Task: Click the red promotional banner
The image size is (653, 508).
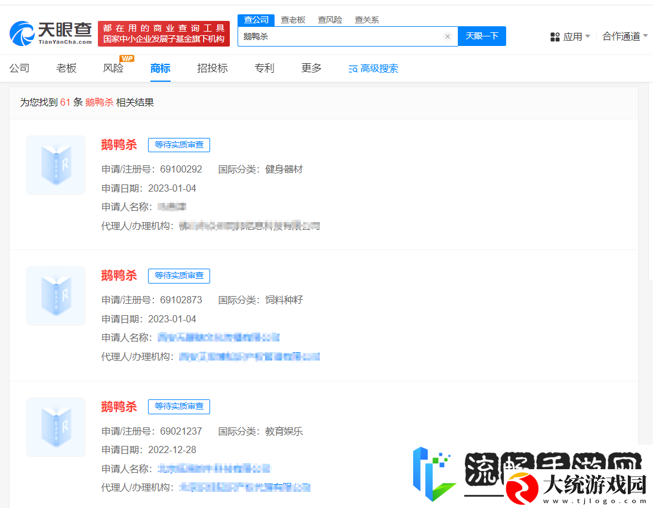Action: (164, 34)
